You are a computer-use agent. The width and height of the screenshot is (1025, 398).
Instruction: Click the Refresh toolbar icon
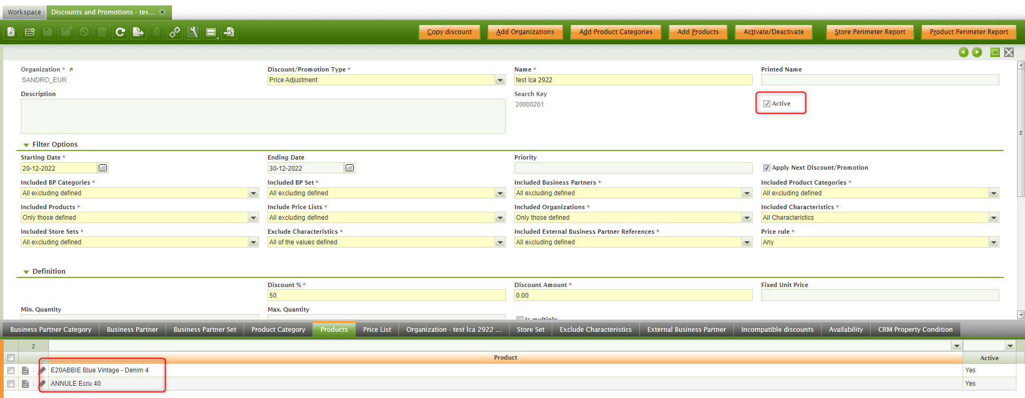120,32
